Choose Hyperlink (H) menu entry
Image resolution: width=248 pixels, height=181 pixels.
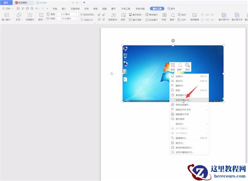click(189, 138)
